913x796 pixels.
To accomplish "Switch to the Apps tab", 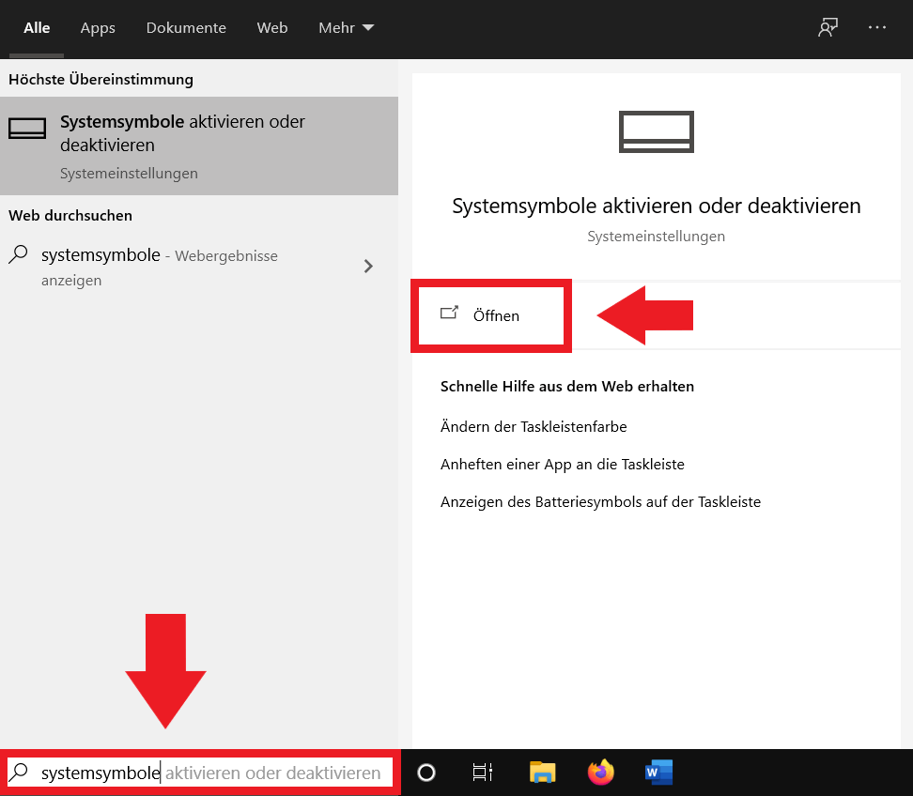I will click(98, 28).
